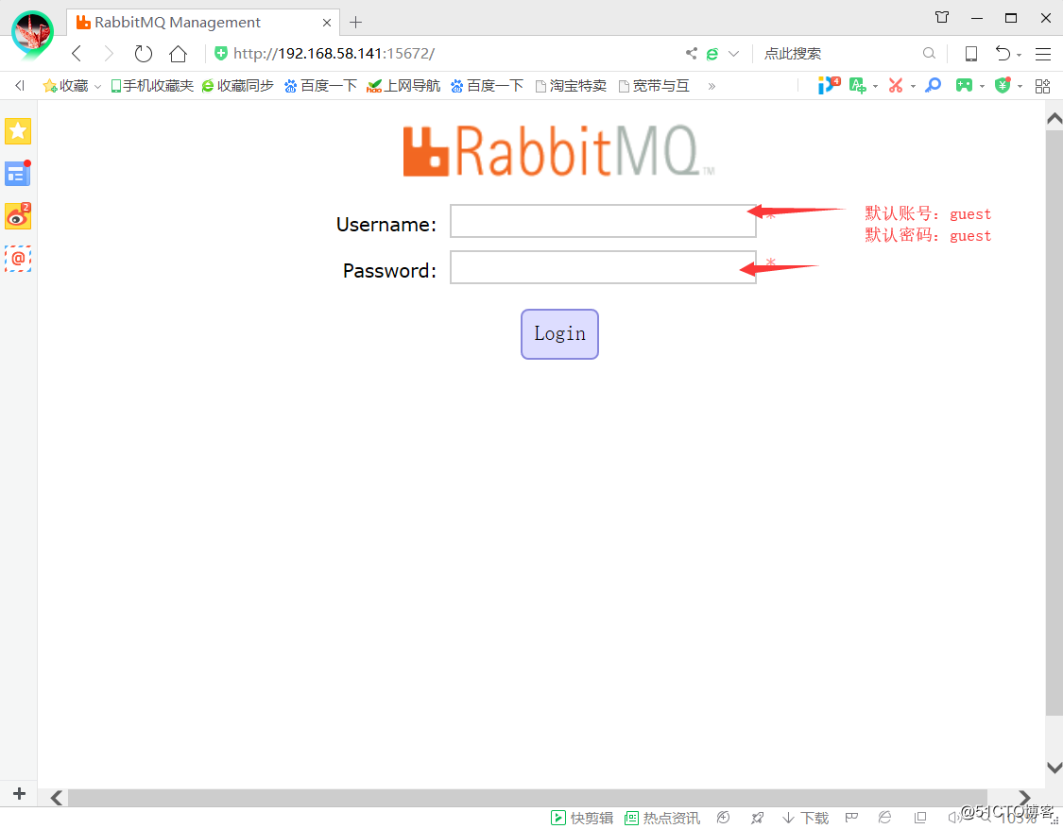Open the first 百度一下 bookmark
Viewport: 1063px width, 829px height.
[x=320, y=85]
